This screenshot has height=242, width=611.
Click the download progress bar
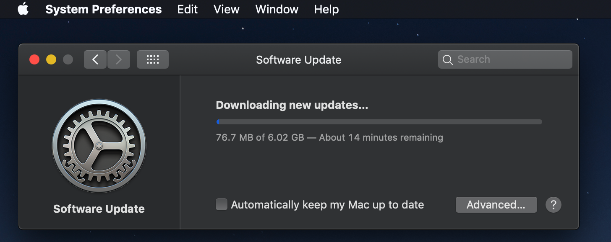point(379,122)
